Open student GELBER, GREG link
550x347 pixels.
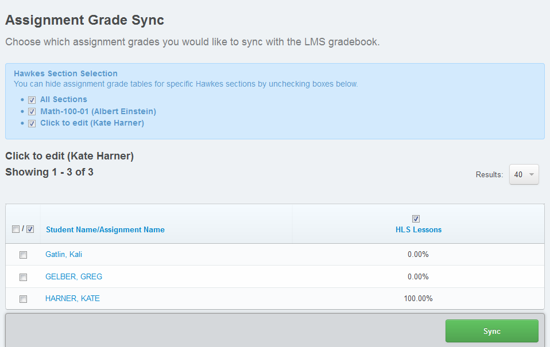pyautogui.click(x=73, y=276)
